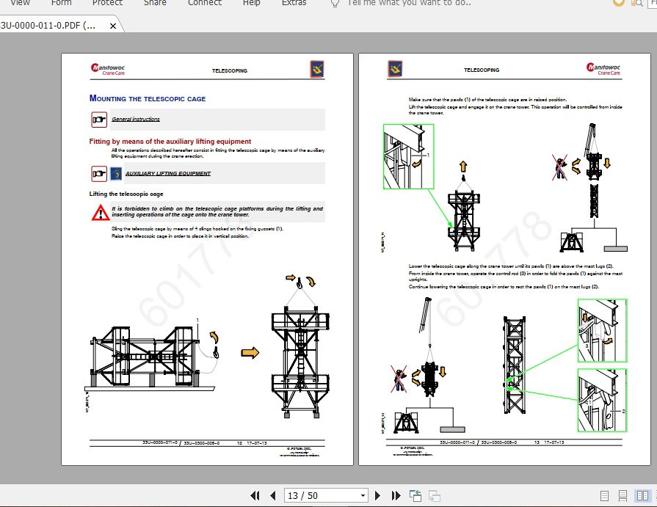Image resolution: width=657 pixels, height=507 pixels.
Task: Switch to two-page side-by-side view
Action: (644, 495)
